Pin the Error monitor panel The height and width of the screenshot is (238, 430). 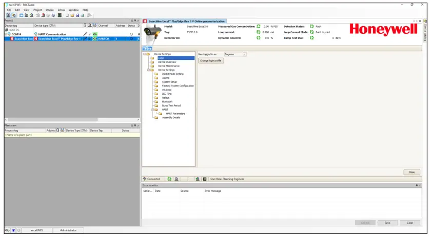pyautogui.click(x=417, y=185)
